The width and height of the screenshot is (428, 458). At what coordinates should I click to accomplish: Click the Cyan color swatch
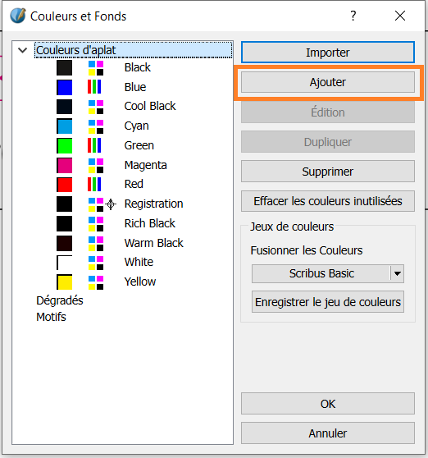pos(64,126)
